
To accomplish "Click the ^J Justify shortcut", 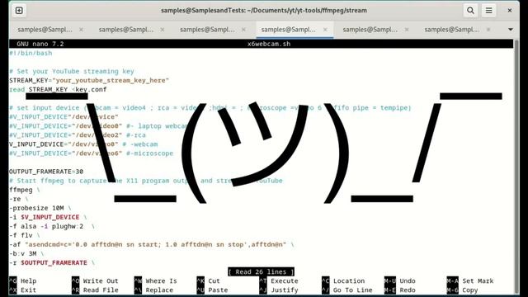I will 279,290.
